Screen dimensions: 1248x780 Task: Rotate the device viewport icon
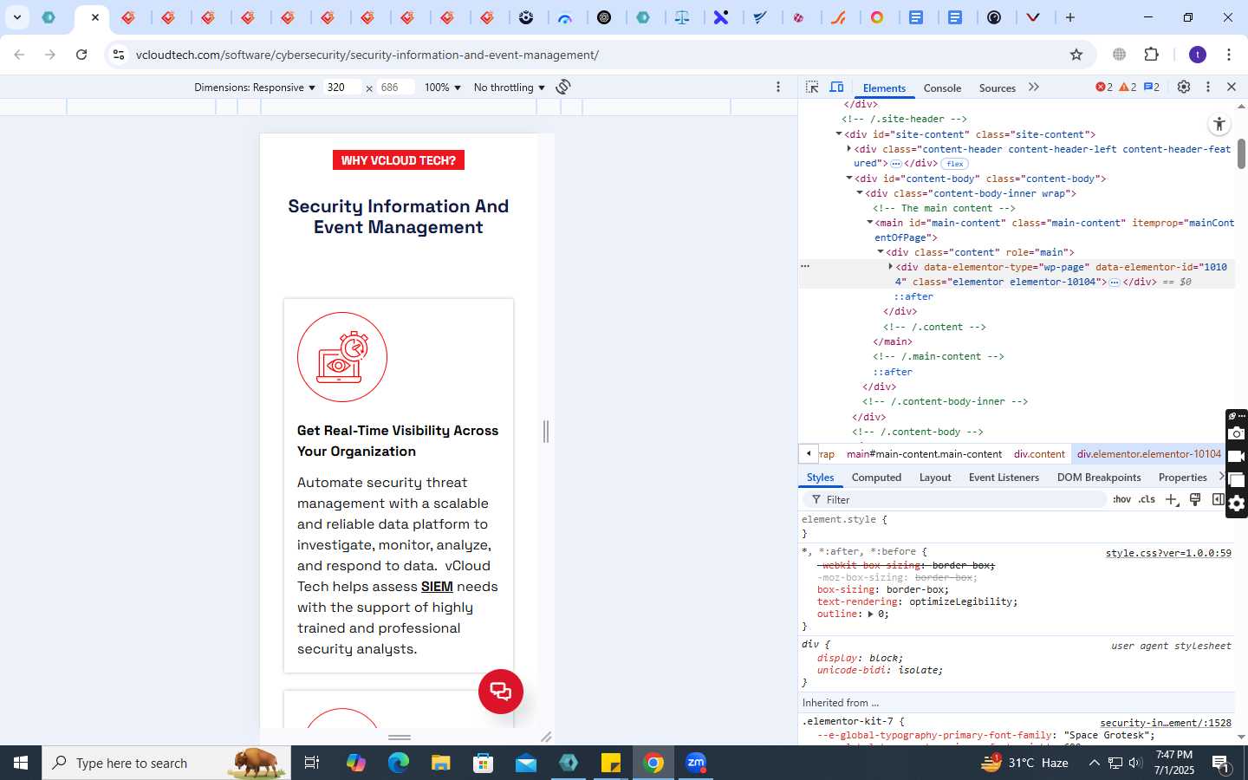tap(563, 87)
